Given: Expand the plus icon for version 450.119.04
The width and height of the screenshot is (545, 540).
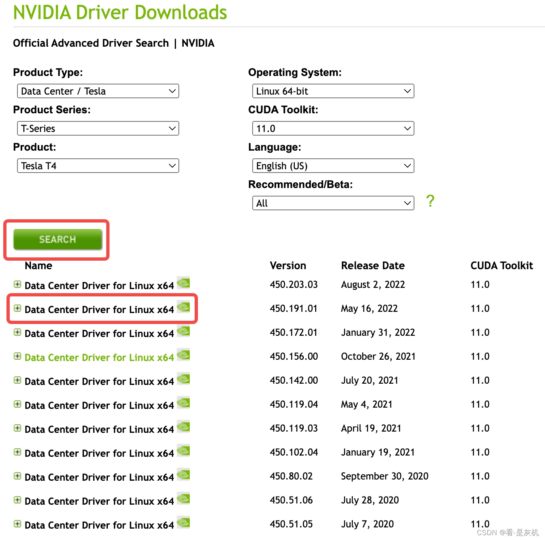Looking at the screenshot, I should pyautogui.click(x=17, y=404).
